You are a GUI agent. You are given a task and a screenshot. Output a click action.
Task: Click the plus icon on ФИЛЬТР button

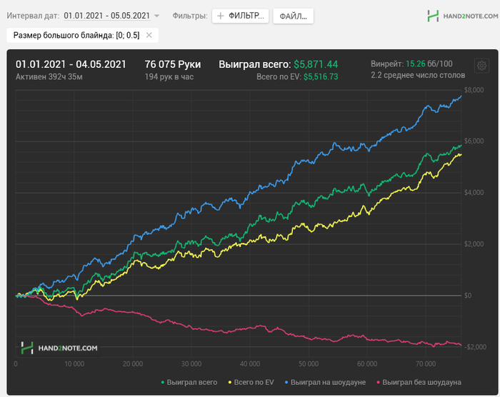220,16
